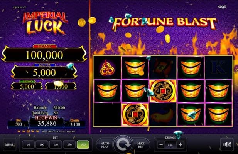Click the dragon coin in middle row
Viewport: 238px width, 154px height.
[163, 91]
